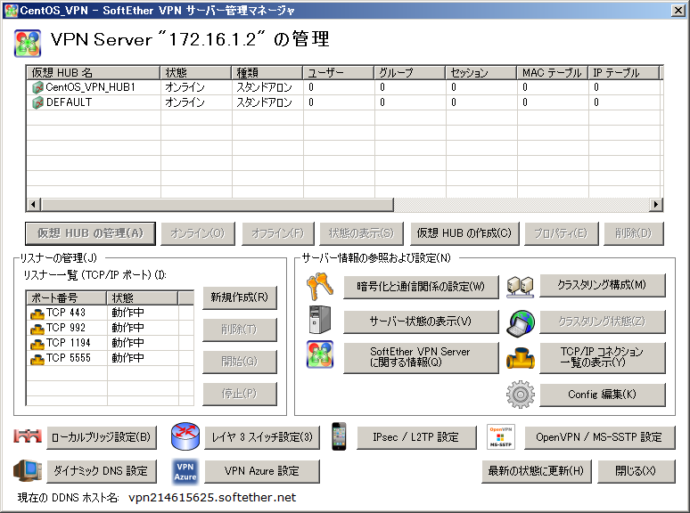The image size is (690, 513).
Task: Open レイヤ 3 スイッチ設定(3)
Action: pos(262,437)
